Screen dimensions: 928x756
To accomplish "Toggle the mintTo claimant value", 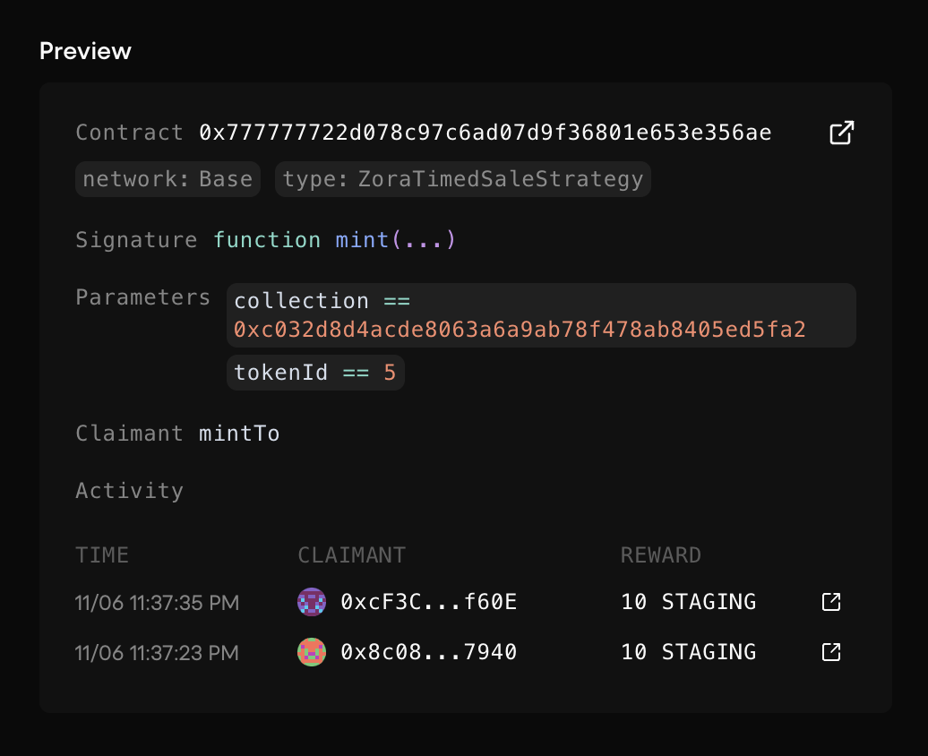I will tap(239, 433).
